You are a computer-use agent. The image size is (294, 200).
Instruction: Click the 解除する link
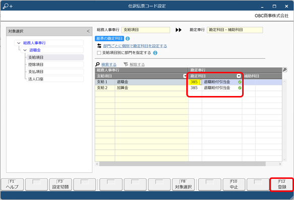tap(137, 64)
